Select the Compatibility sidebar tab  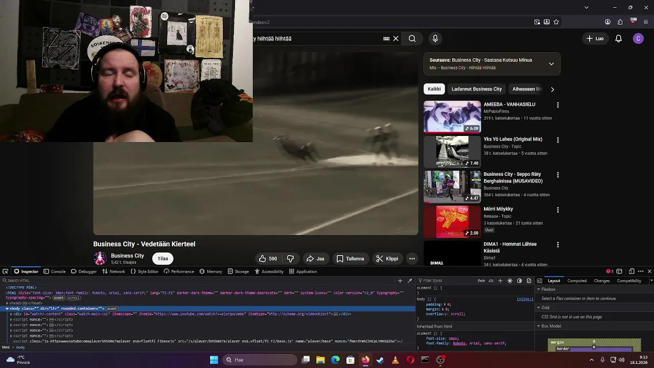pyautogui.click(x=629, y=281)
